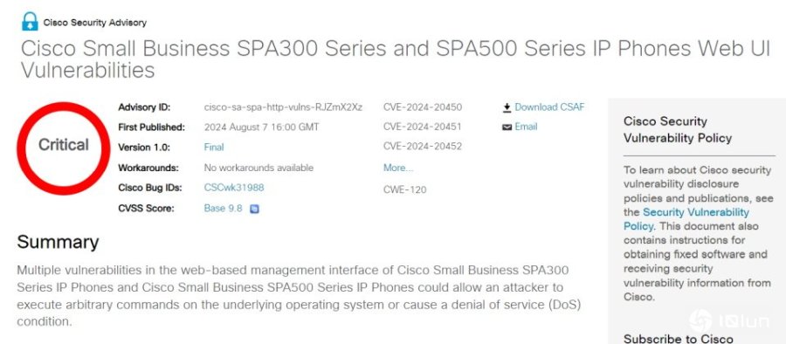
Task: Click the CWE-120 identifier
Action: (x=405, y=189)
